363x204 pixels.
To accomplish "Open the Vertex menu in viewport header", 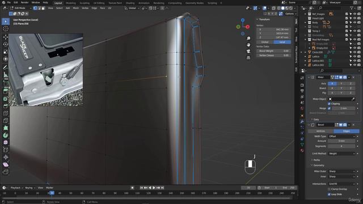I will tap(85, 8).
